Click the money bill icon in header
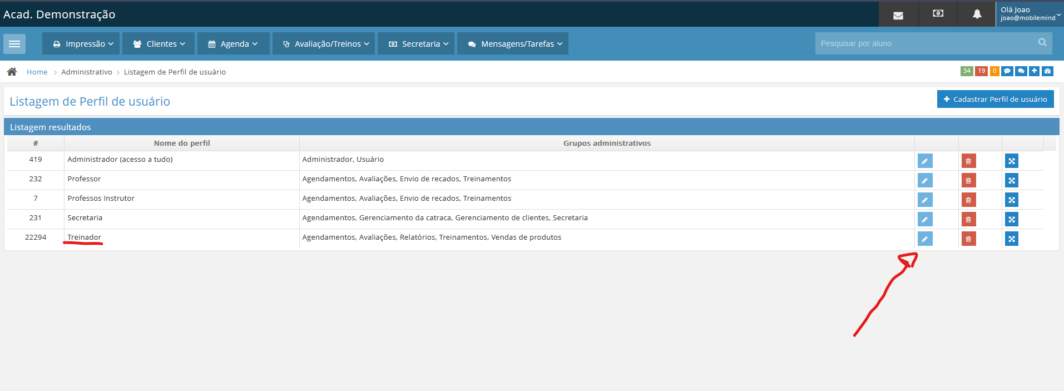Screen dimensions: 1064x391 point(938,14)
